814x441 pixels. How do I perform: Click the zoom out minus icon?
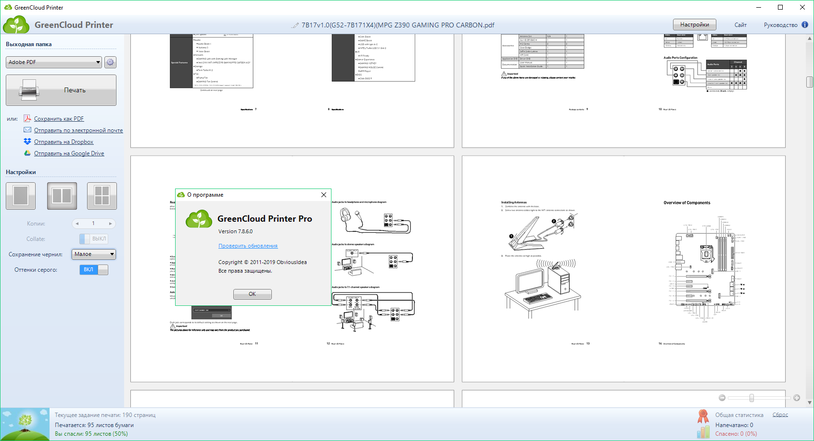[x=722, y=398]
